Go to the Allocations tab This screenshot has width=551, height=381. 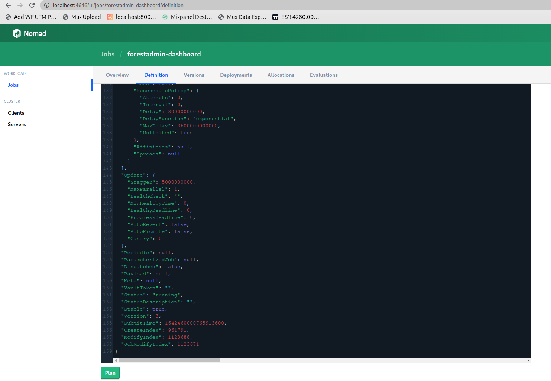281,75
